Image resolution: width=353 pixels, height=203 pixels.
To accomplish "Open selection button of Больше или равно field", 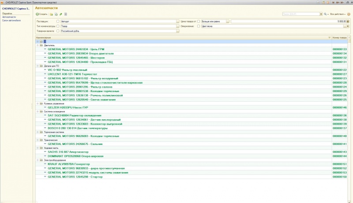I will [228, 21].
